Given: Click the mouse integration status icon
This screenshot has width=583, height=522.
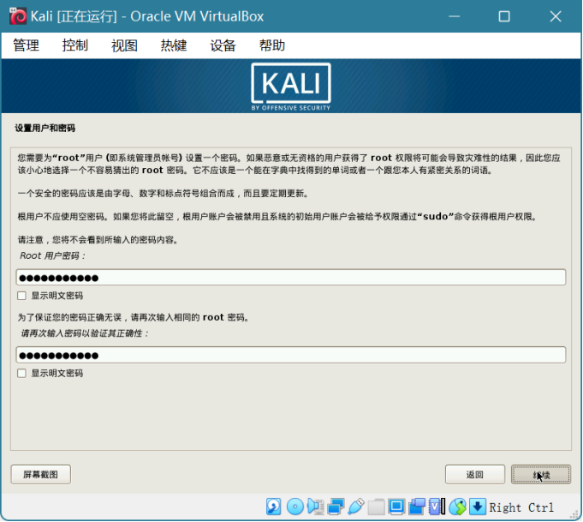Looking at the screenshot, I should coord(457,507).
